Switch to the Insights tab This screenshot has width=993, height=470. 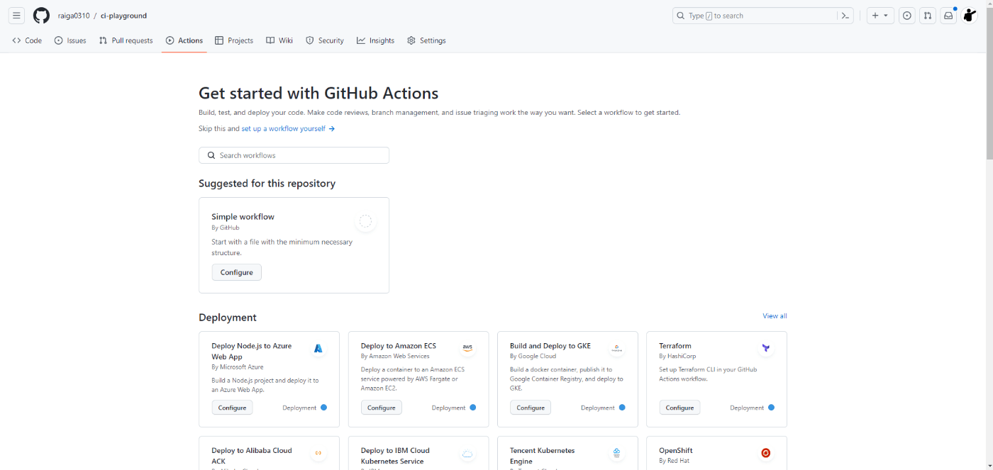[375, 40]
